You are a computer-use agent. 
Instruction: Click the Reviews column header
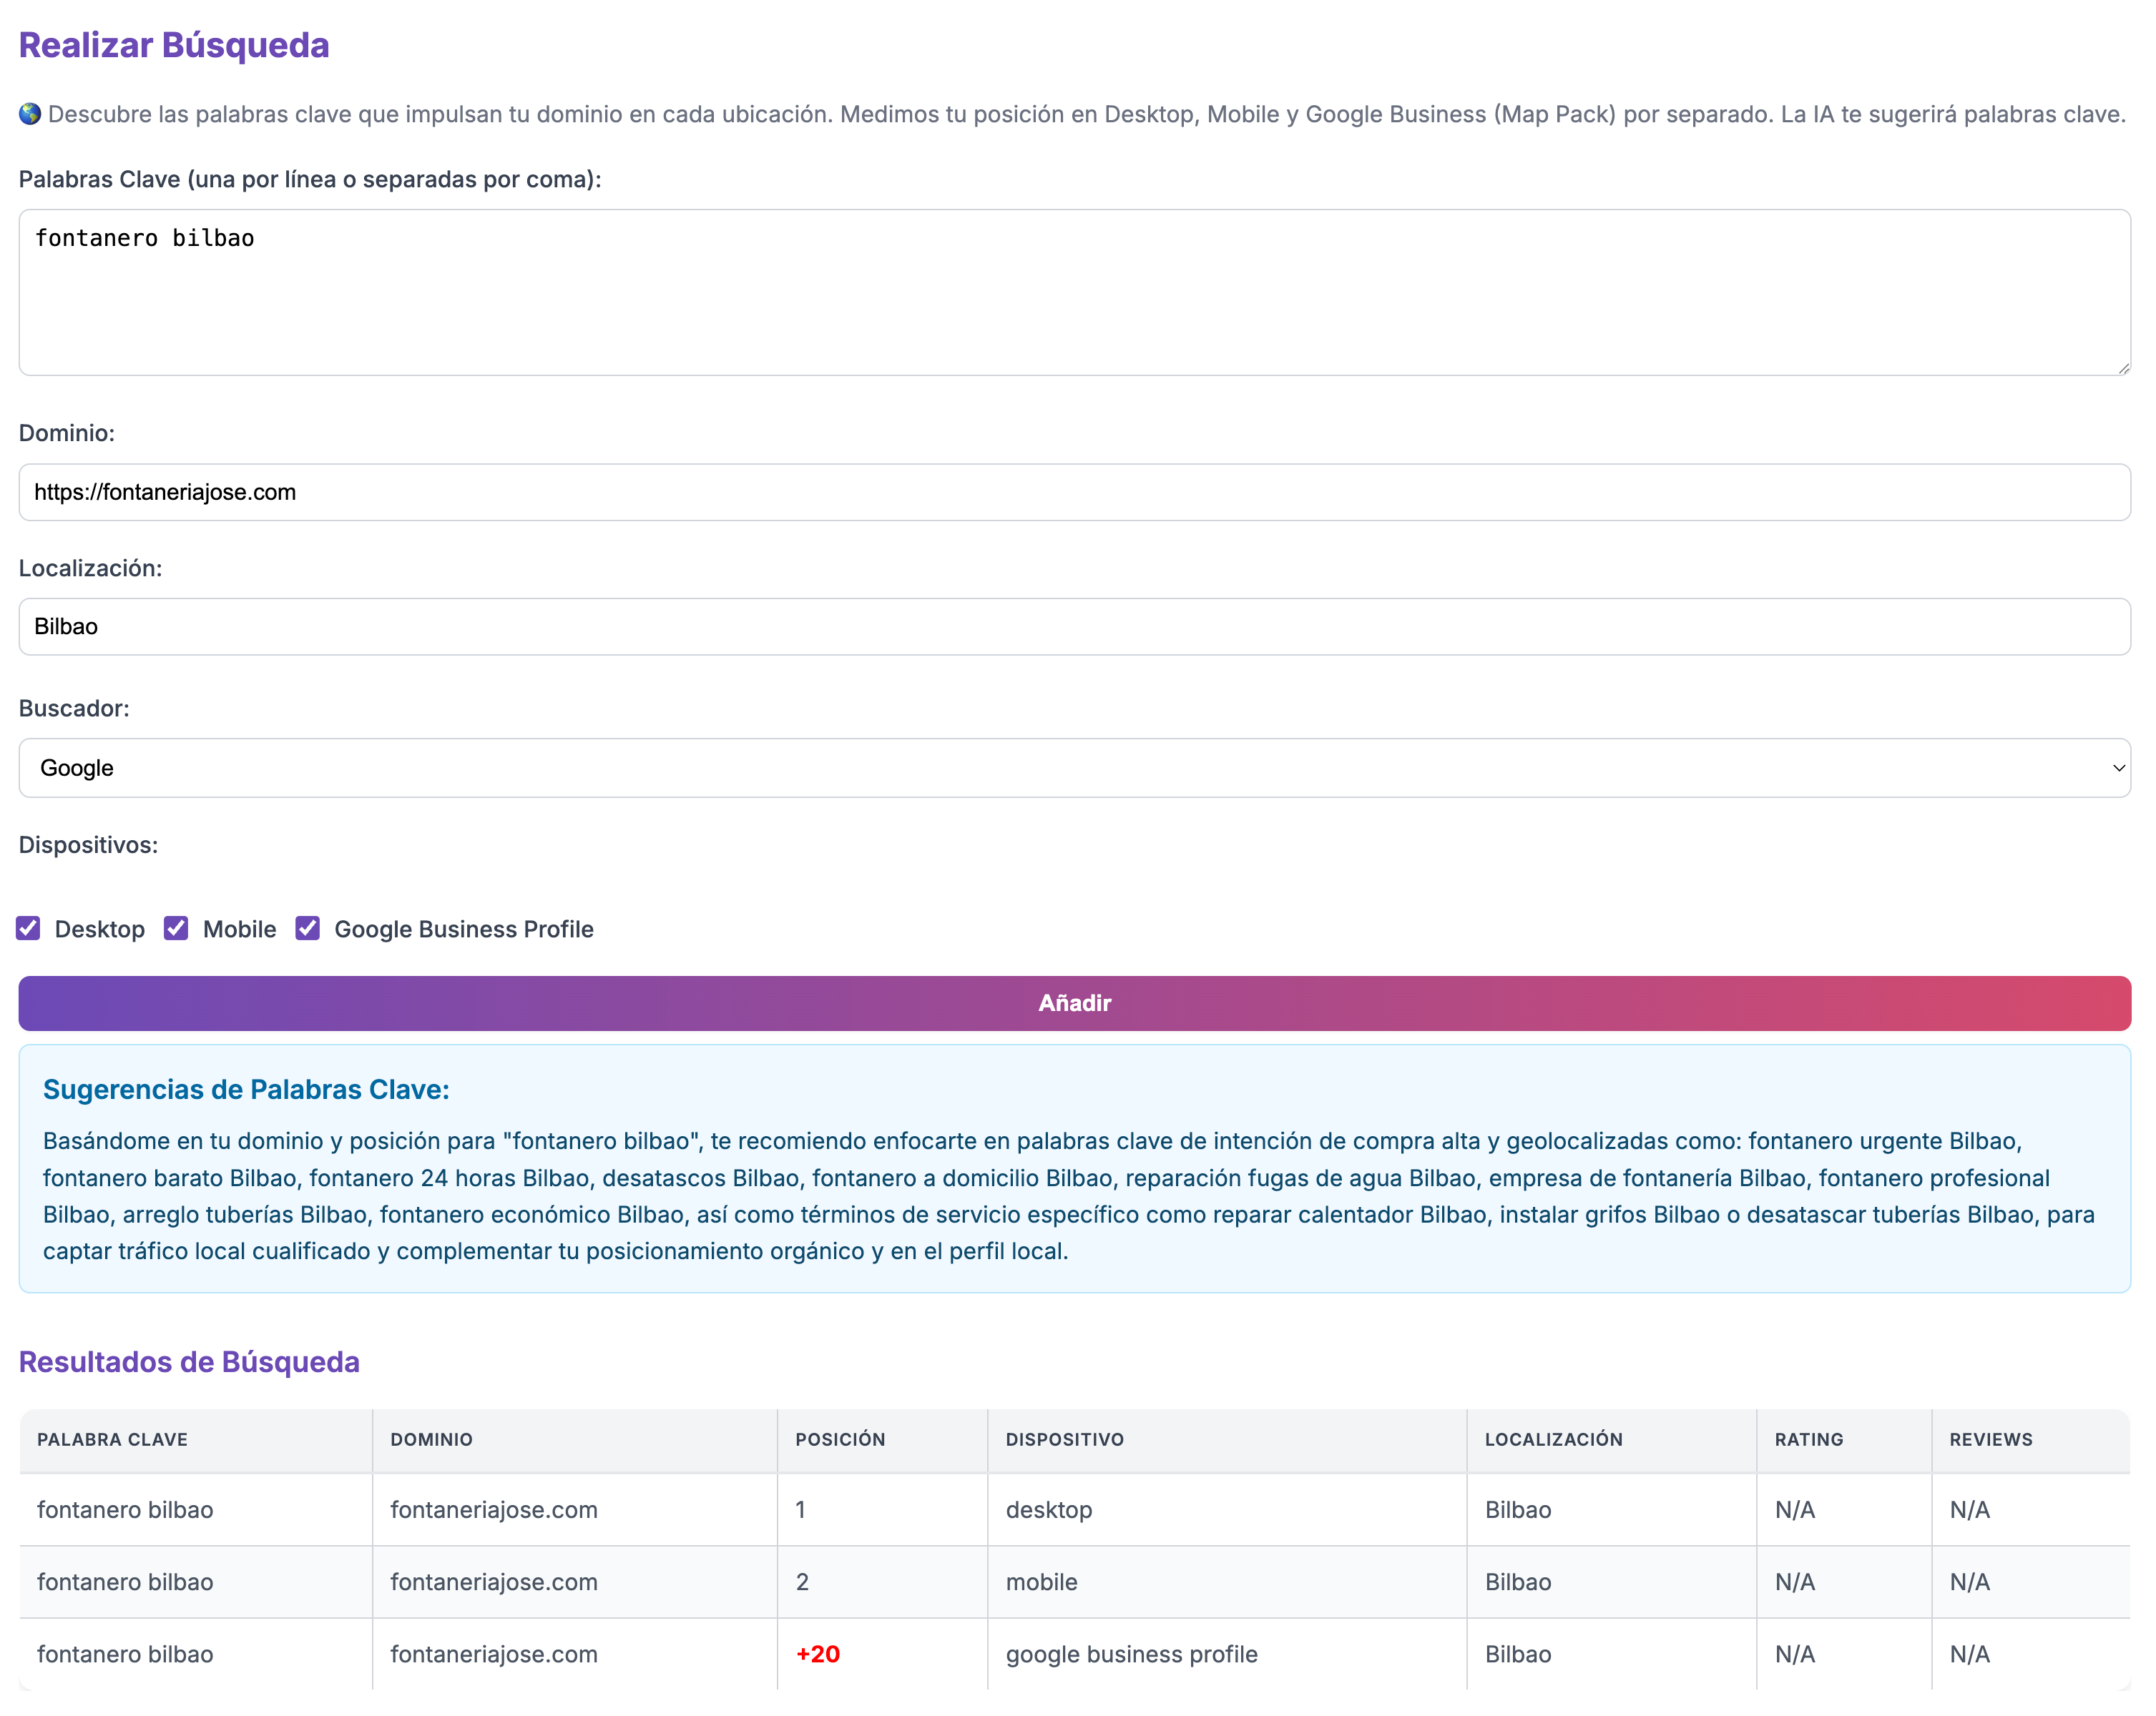click(x=1990, y=1439)
